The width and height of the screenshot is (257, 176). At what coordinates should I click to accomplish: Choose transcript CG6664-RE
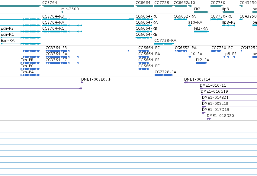[146, 35]
